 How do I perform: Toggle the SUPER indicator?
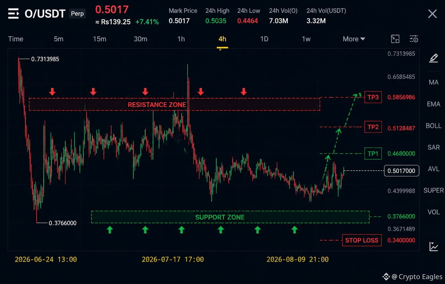point(433,191)
